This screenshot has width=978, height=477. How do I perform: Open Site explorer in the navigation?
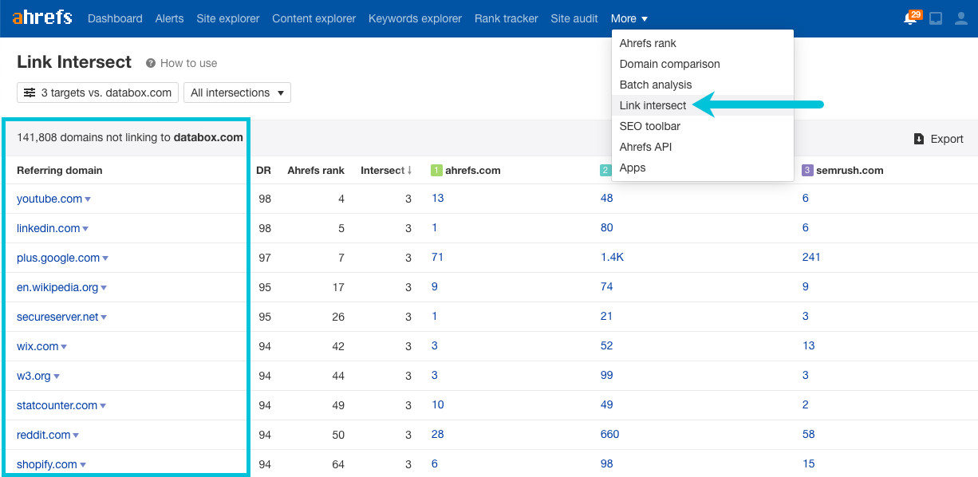coord(228,18)
